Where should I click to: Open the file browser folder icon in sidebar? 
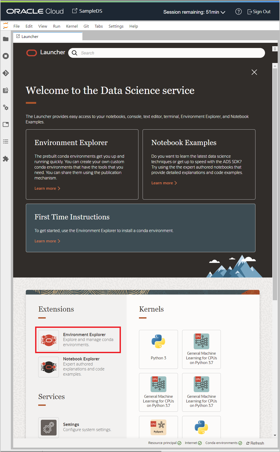pyautogui.click(x=6, y=39)
